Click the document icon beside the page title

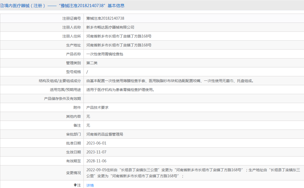2,6
